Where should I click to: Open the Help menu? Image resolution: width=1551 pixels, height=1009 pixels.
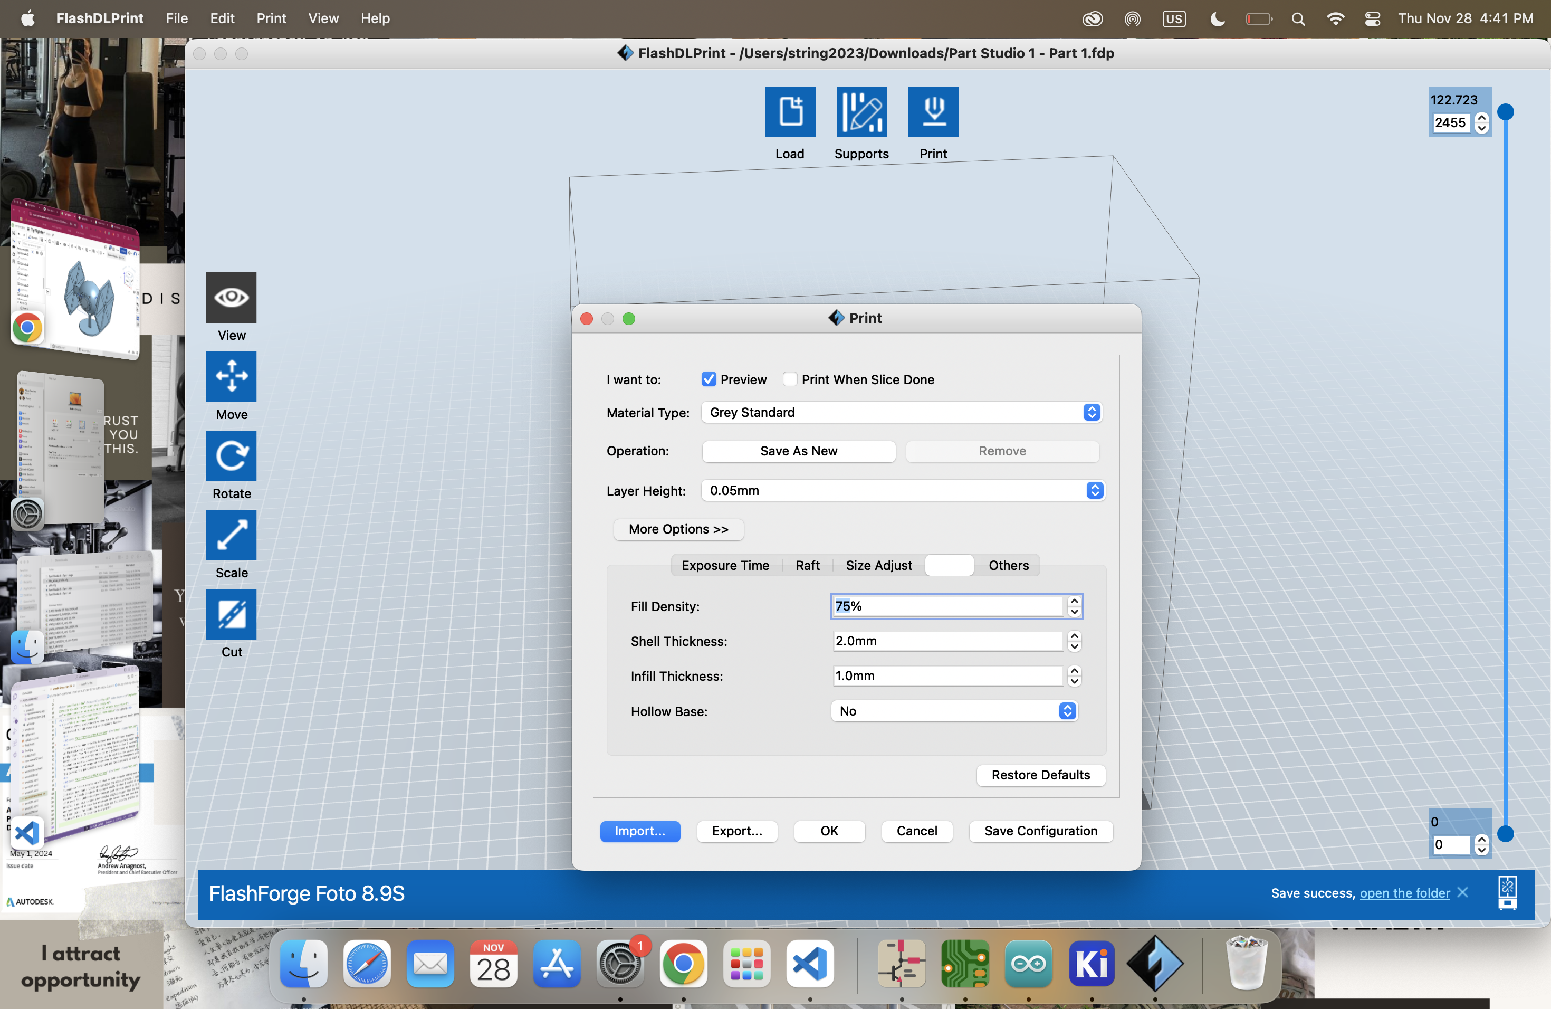coord(376,18)
